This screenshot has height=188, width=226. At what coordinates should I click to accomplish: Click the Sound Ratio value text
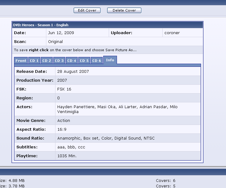click(x=106, y=138)
